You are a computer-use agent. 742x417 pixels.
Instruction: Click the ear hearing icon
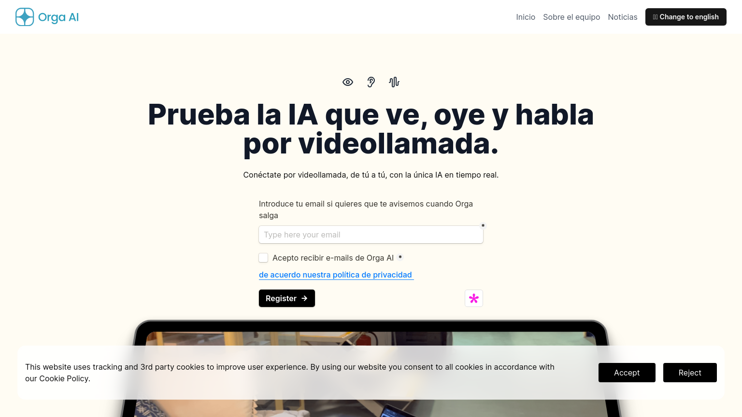click(371, 82)
